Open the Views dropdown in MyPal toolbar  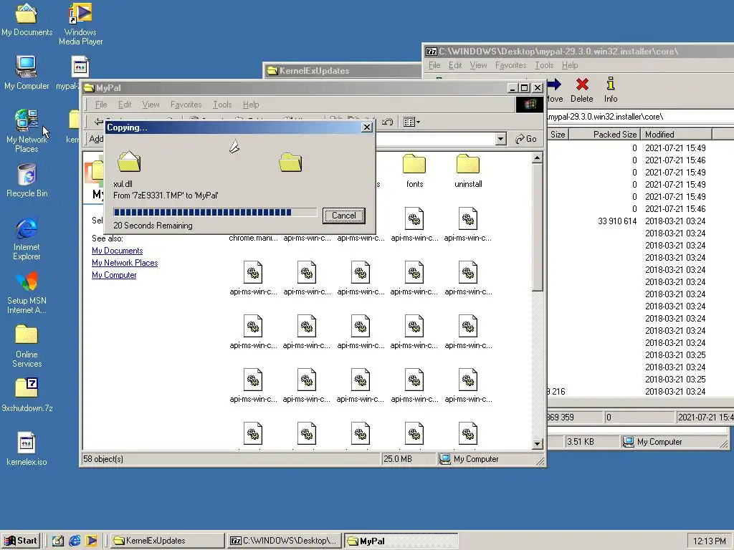pos(411,122)
